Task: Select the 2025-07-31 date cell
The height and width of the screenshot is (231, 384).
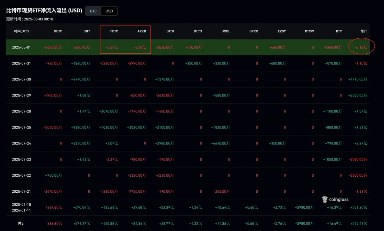Action: coord(21,63)
